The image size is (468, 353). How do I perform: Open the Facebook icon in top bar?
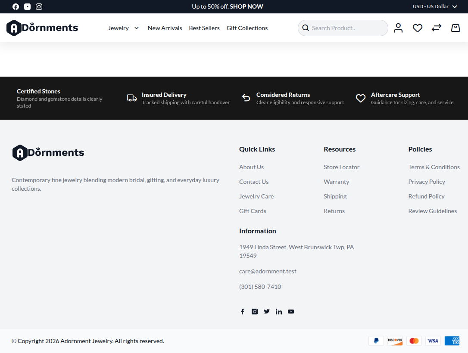pos(16,6)
